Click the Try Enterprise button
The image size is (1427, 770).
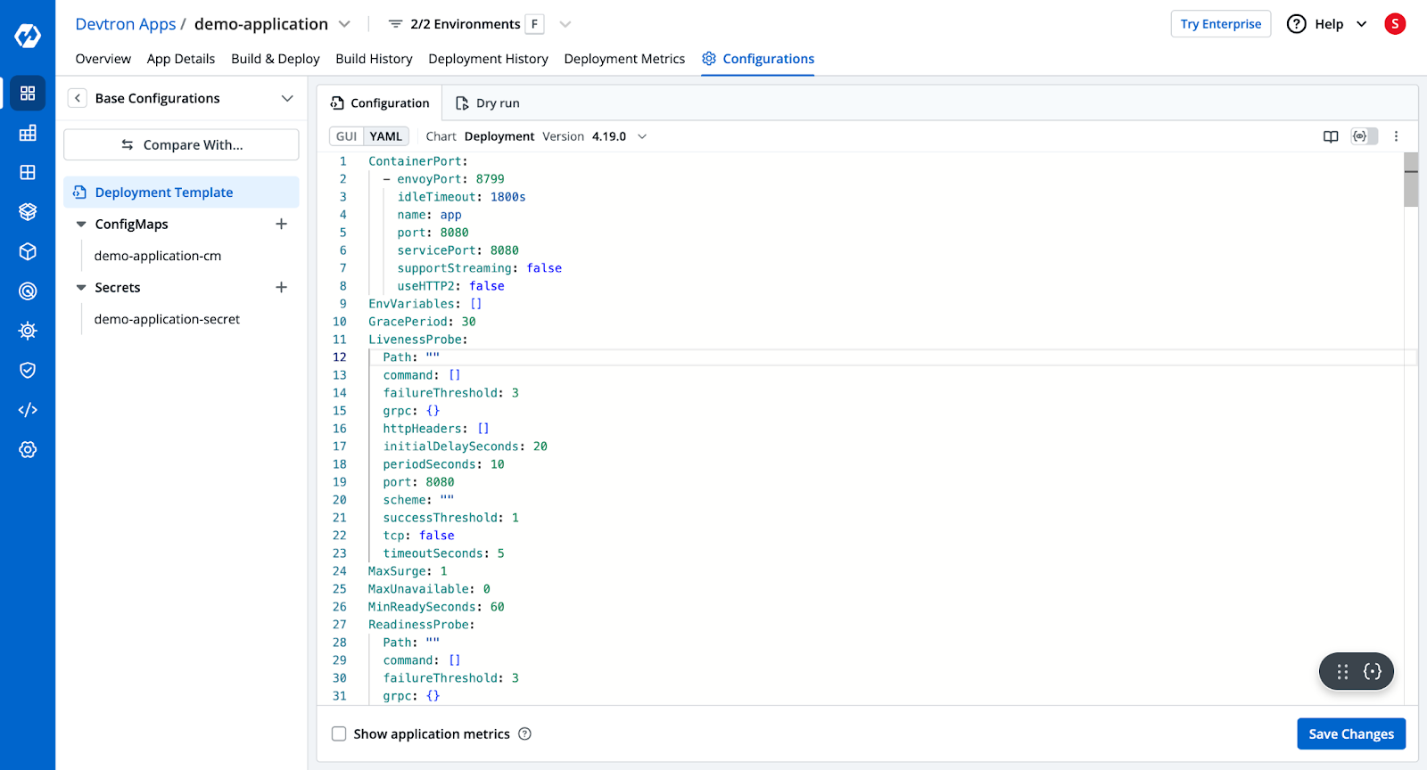(x=1221, y=24)
